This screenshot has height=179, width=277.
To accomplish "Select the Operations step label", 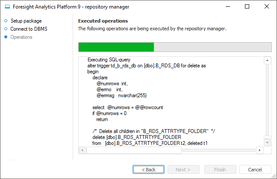I will pyautogui.click(x=21, y=37).
